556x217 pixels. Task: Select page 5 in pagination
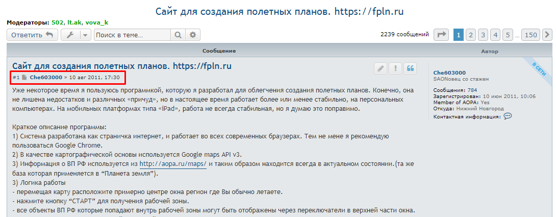pyautogui.click(x=508, y=35)
